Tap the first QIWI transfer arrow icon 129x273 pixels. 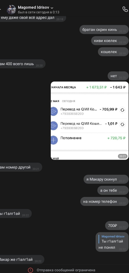54,111
